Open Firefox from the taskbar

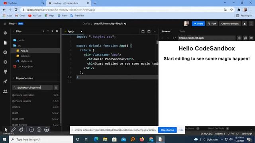click(142, 139)
